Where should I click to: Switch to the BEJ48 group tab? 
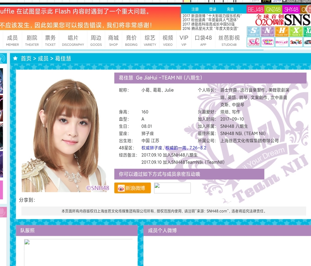255,9
